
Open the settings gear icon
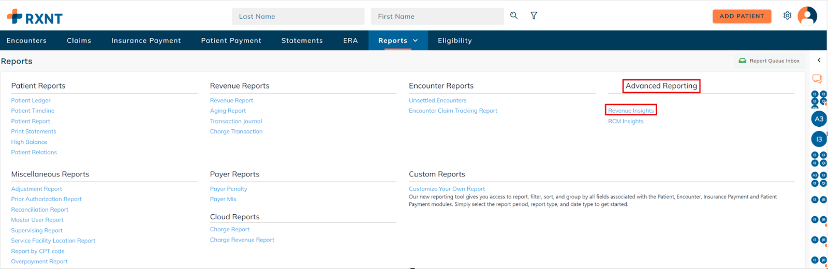tap(787, 16)
